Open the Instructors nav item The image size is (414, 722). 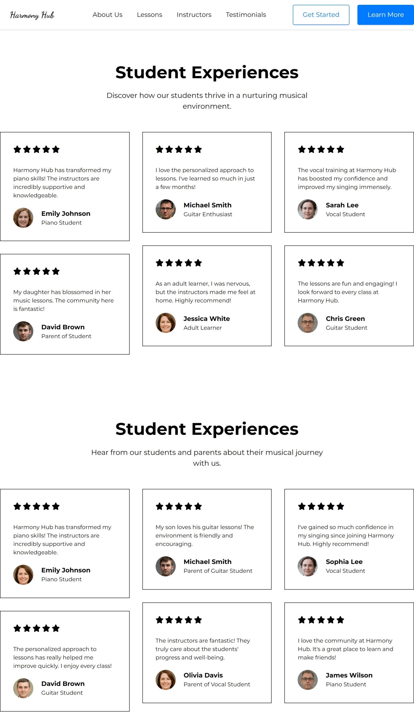(194, 15)
